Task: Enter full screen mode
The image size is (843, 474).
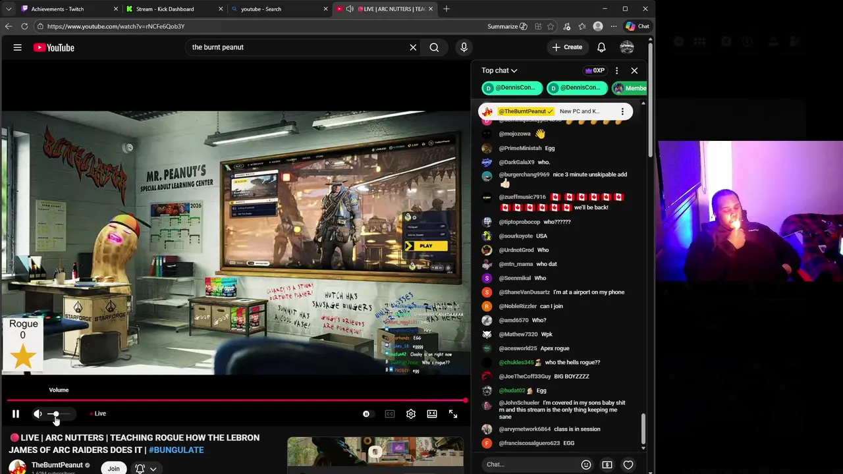Action: tap(453, 414)
